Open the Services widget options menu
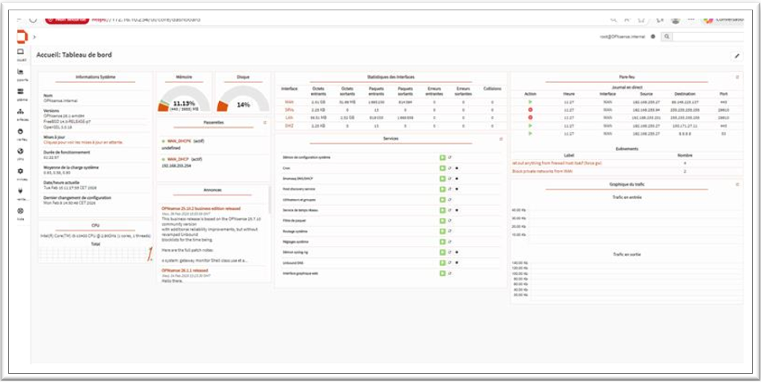 (501, 139)
